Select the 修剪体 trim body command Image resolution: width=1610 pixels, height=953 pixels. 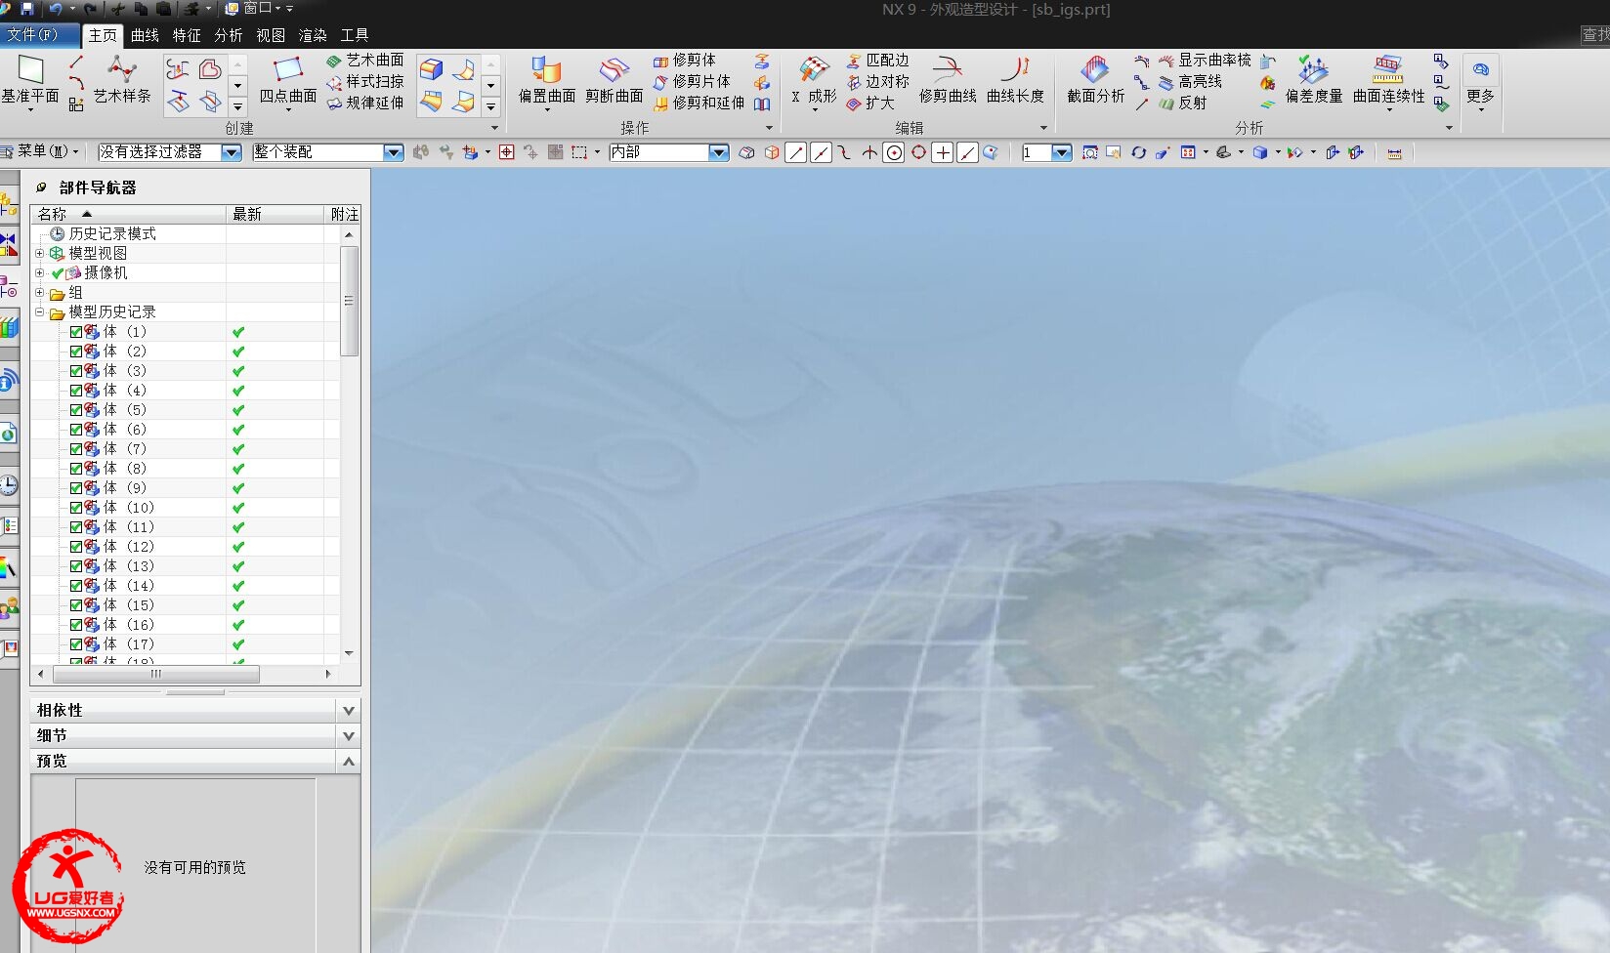tap(685, 61)
